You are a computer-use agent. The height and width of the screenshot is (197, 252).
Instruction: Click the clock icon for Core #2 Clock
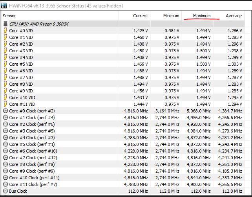coord(5,124)
